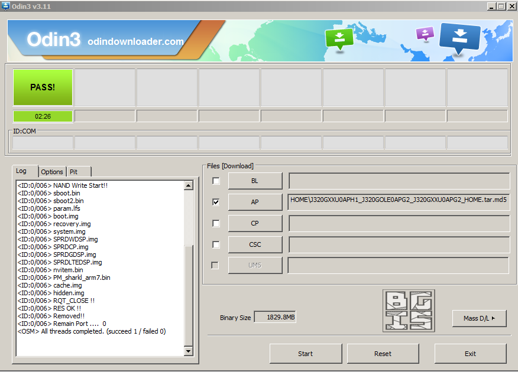Image resolution: width=518 pixels, height=372 pixels.
Task: Maximize the Odin3 window
Action: click(x=501, y=6)
